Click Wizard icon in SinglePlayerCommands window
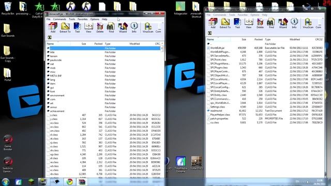This screenshot has height=186, width=331. tap(283, 23)
